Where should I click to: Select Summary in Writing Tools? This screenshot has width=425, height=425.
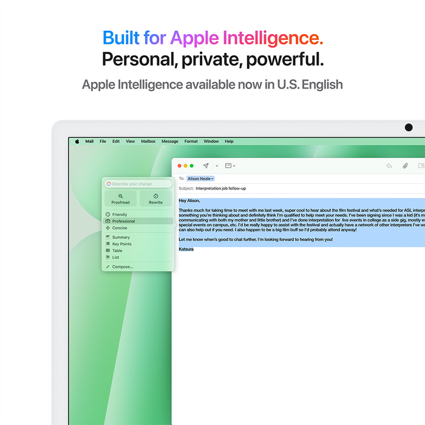[120, 237]
